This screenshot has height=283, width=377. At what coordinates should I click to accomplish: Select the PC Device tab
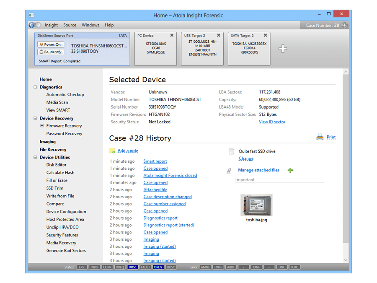(x=155, y=49)
